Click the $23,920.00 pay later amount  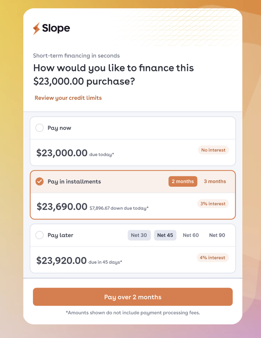[x=61, y=261]
